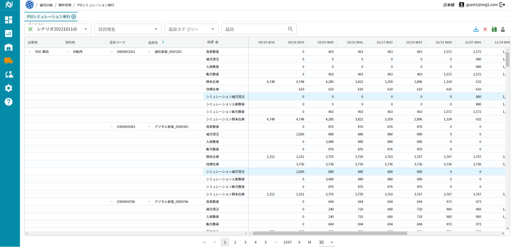Open the dashboard icon in the sidebar
The width and height of the screenshot is (514, 248).
tap(9, 20)
